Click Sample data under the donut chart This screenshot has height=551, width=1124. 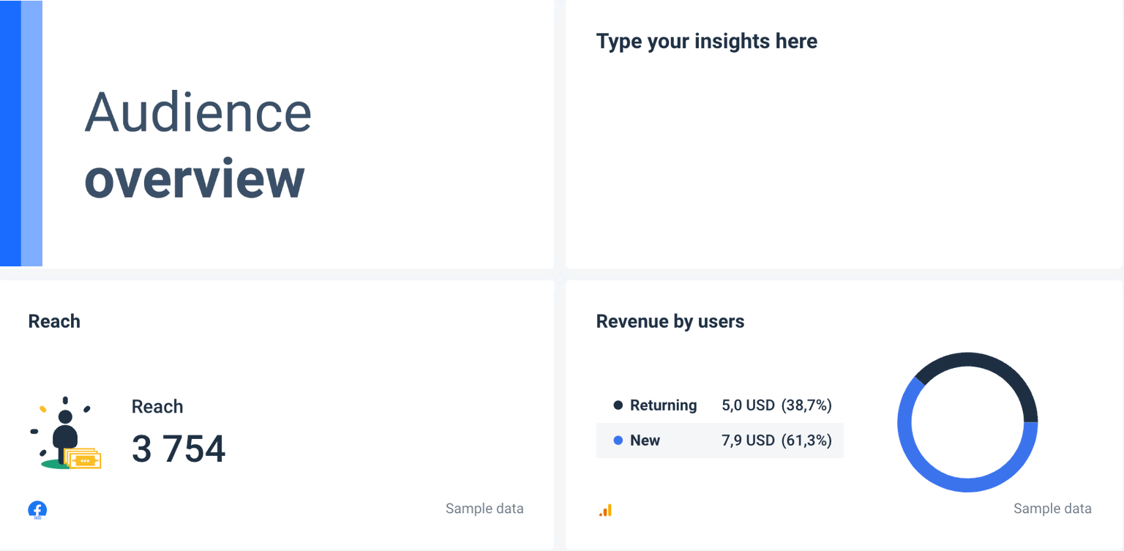pos(1052,508)
